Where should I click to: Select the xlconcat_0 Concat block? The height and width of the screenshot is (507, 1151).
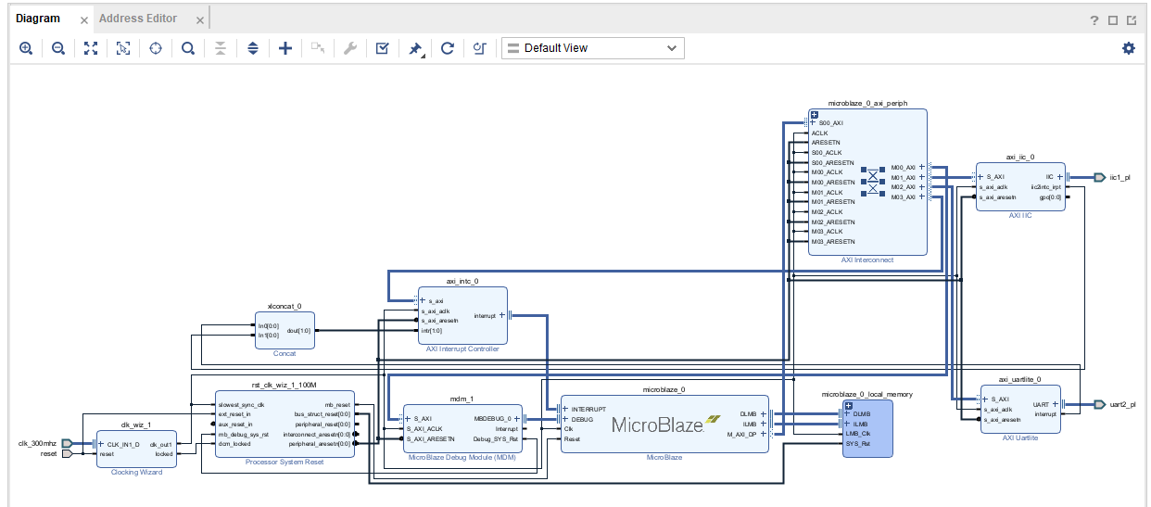(285, 330)
